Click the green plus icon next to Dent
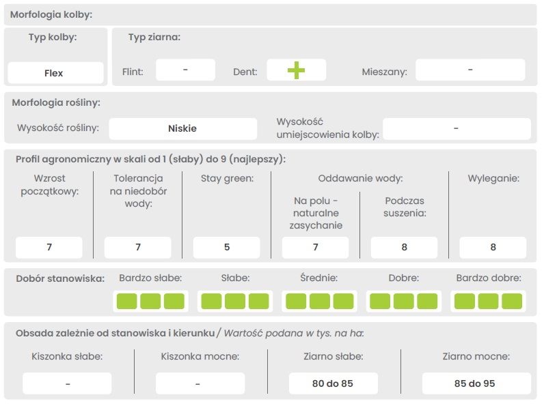Image resolution: width=544 pixels, height=406 pixels. pyautogui.click(x=296, y=70)
